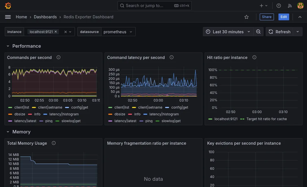Screen dimensions: 307x187
Task: Collapse the Performance row section
Action: point(8,46)
